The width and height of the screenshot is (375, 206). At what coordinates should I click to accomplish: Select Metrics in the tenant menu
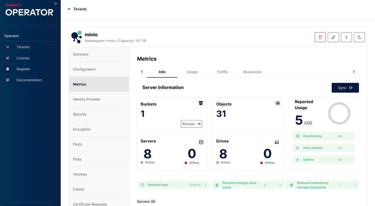click(99, 84)
